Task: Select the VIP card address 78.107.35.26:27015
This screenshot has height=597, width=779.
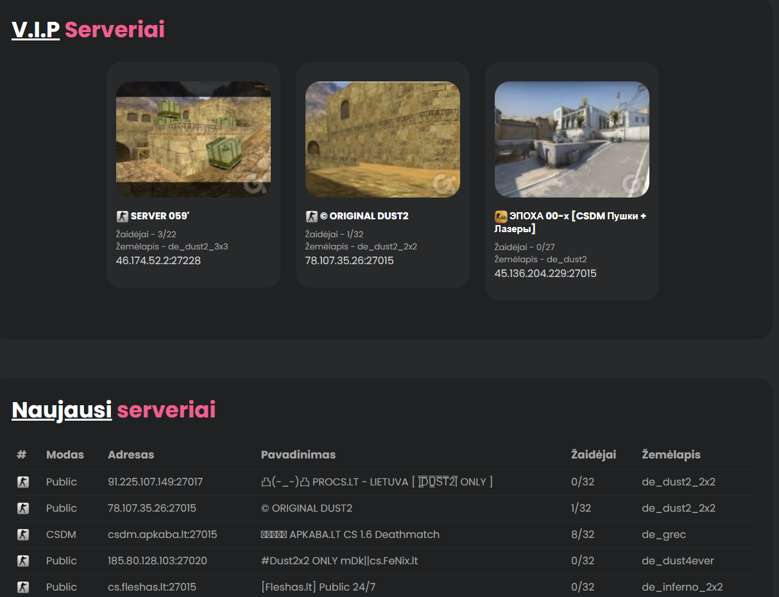Action: coord(350,261)
